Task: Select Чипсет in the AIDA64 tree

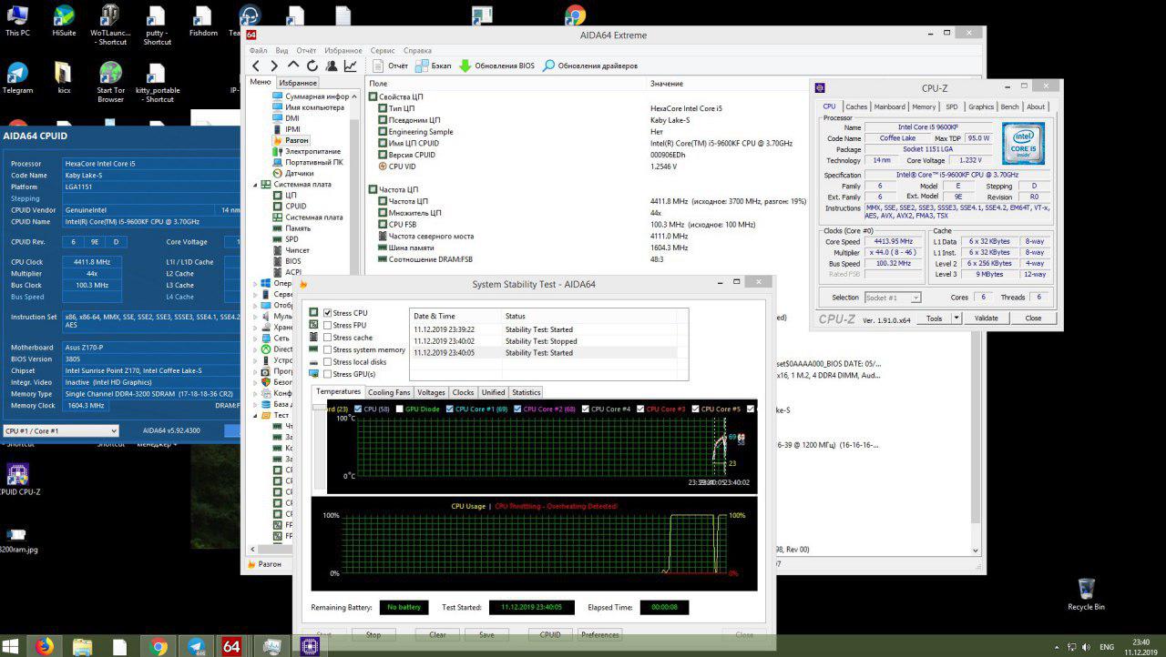Action: click(291, 249)
